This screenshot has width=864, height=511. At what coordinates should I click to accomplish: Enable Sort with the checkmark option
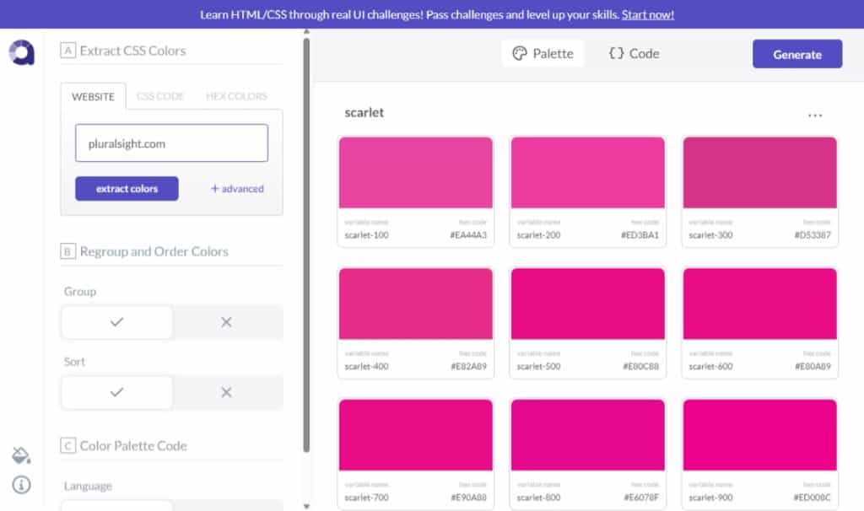point(117,392)
